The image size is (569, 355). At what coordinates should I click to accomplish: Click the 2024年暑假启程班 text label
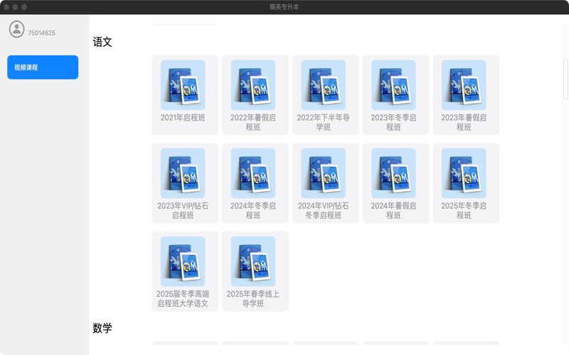[x=393, y=210]
